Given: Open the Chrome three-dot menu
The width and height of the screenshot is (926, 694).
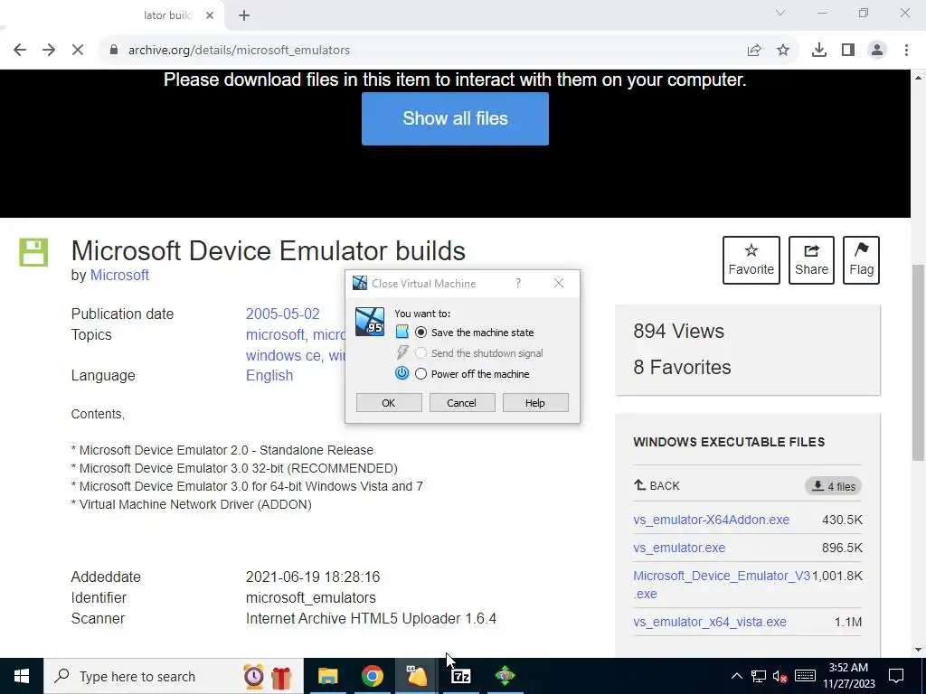Looking at the screenshot, I should coord(906,51).
